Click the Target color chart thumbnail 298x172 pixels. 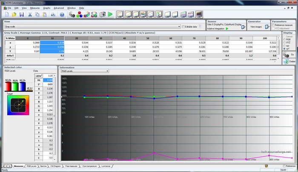[x=18, y=105]
